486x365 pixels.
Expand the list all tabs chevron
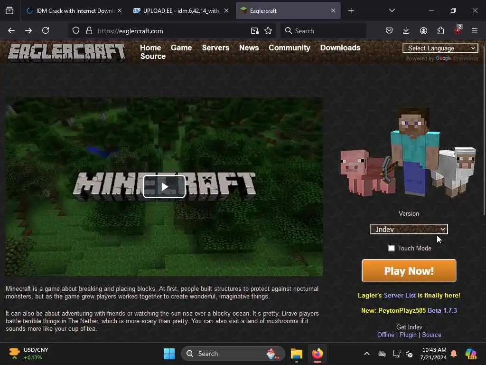pos(392,10)
